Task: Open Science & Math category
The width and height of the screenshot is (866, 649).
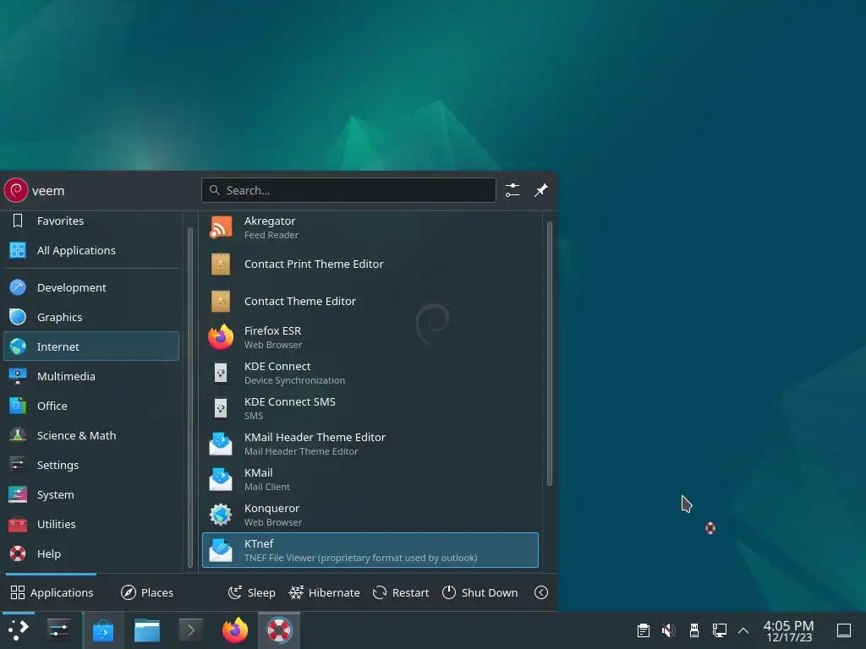Action: [91, 435]
